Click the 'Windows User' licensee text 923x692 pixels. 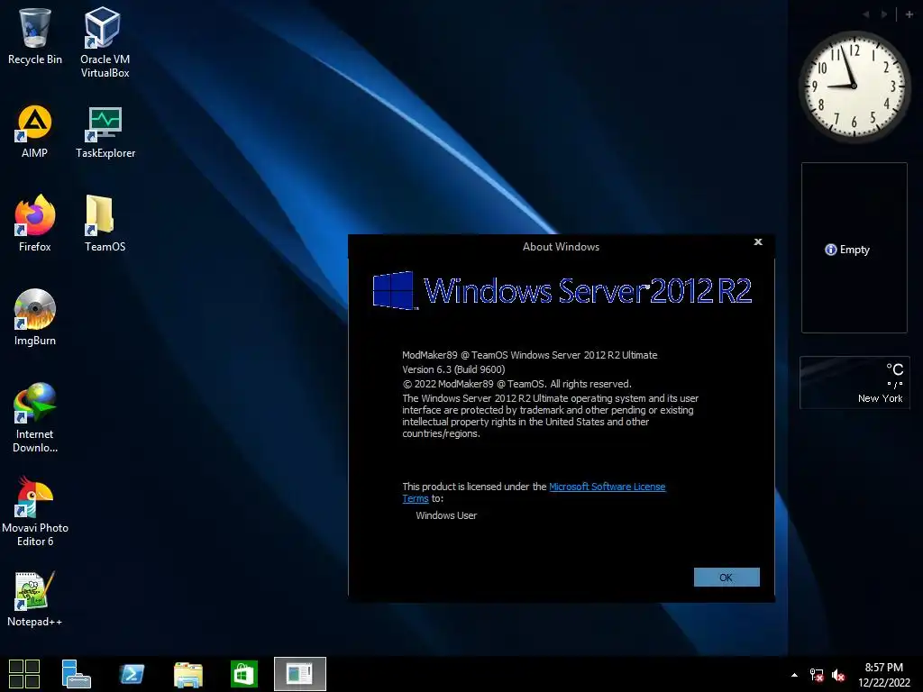click(x=446, y=515)
